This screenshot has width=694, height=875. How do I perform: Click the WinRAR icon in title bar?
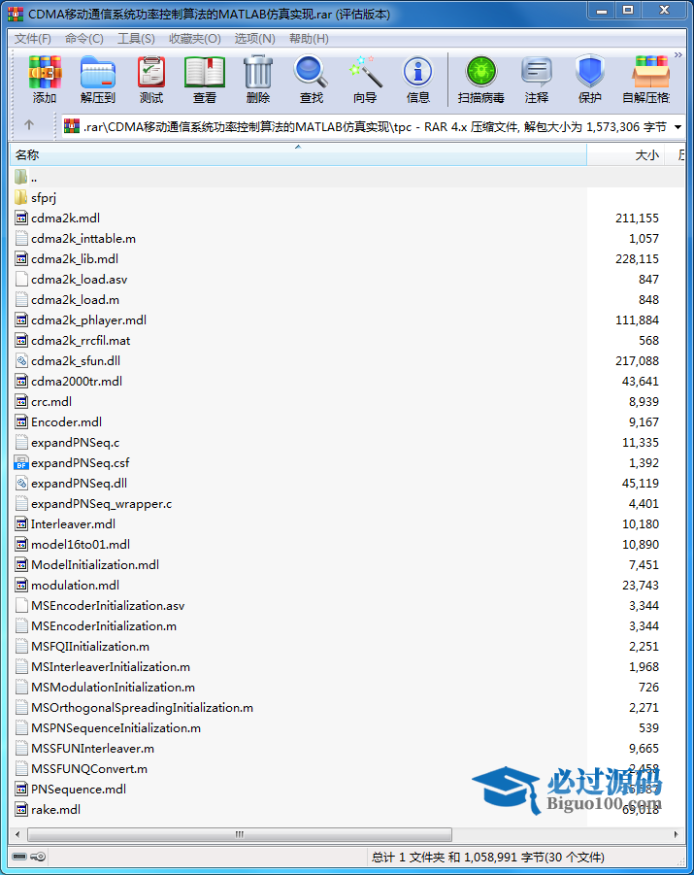click(x=16, y=14)
